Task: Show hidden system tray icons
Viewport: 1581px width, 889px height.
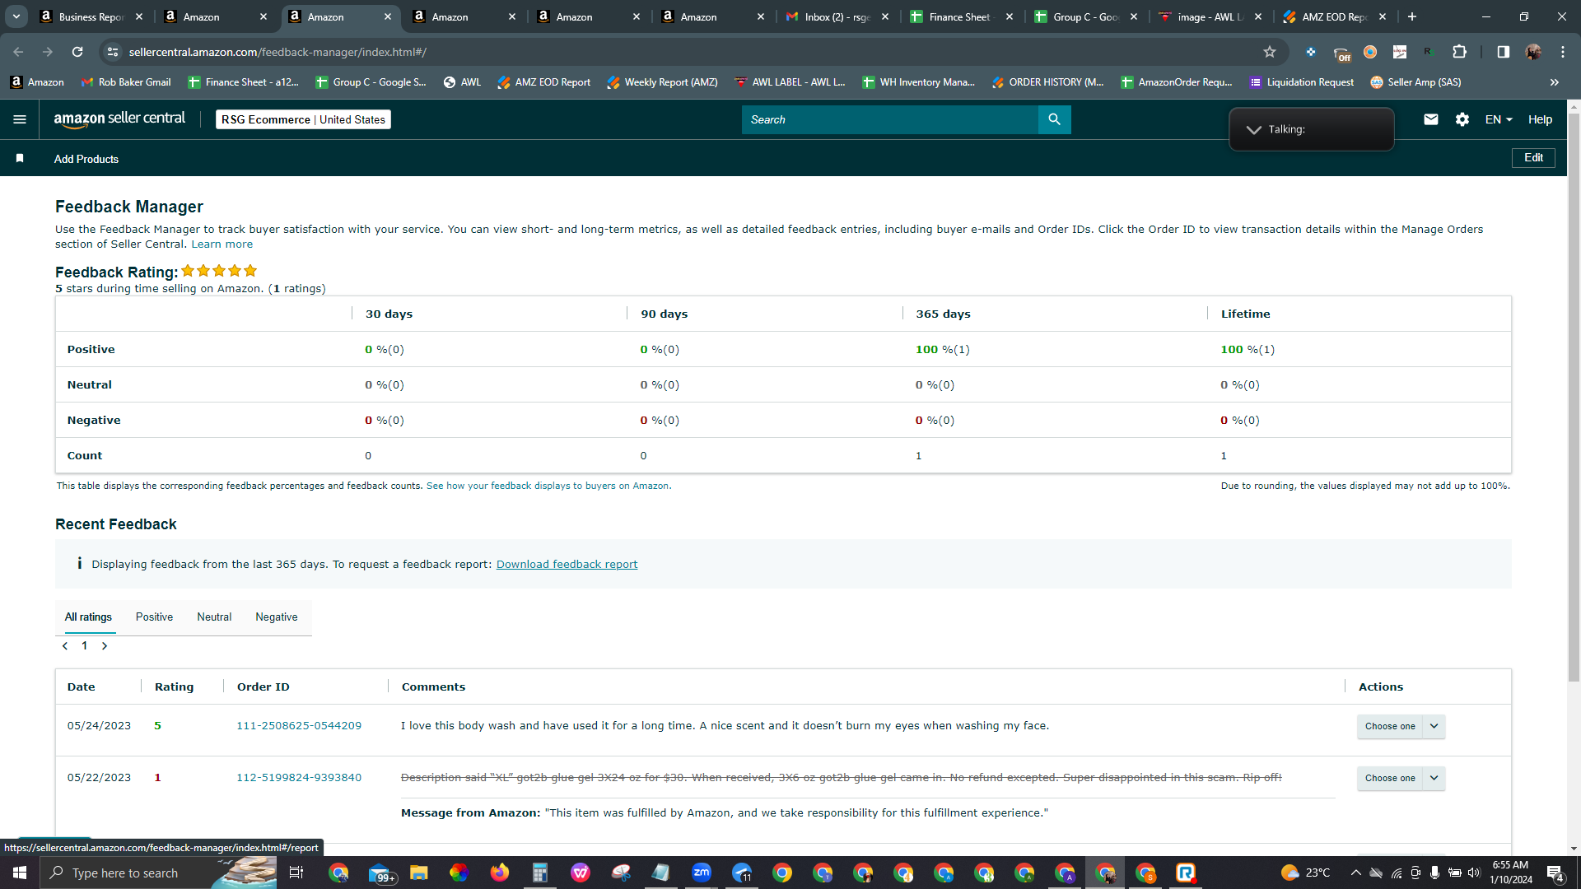Action: click(x=1356, y=873)
